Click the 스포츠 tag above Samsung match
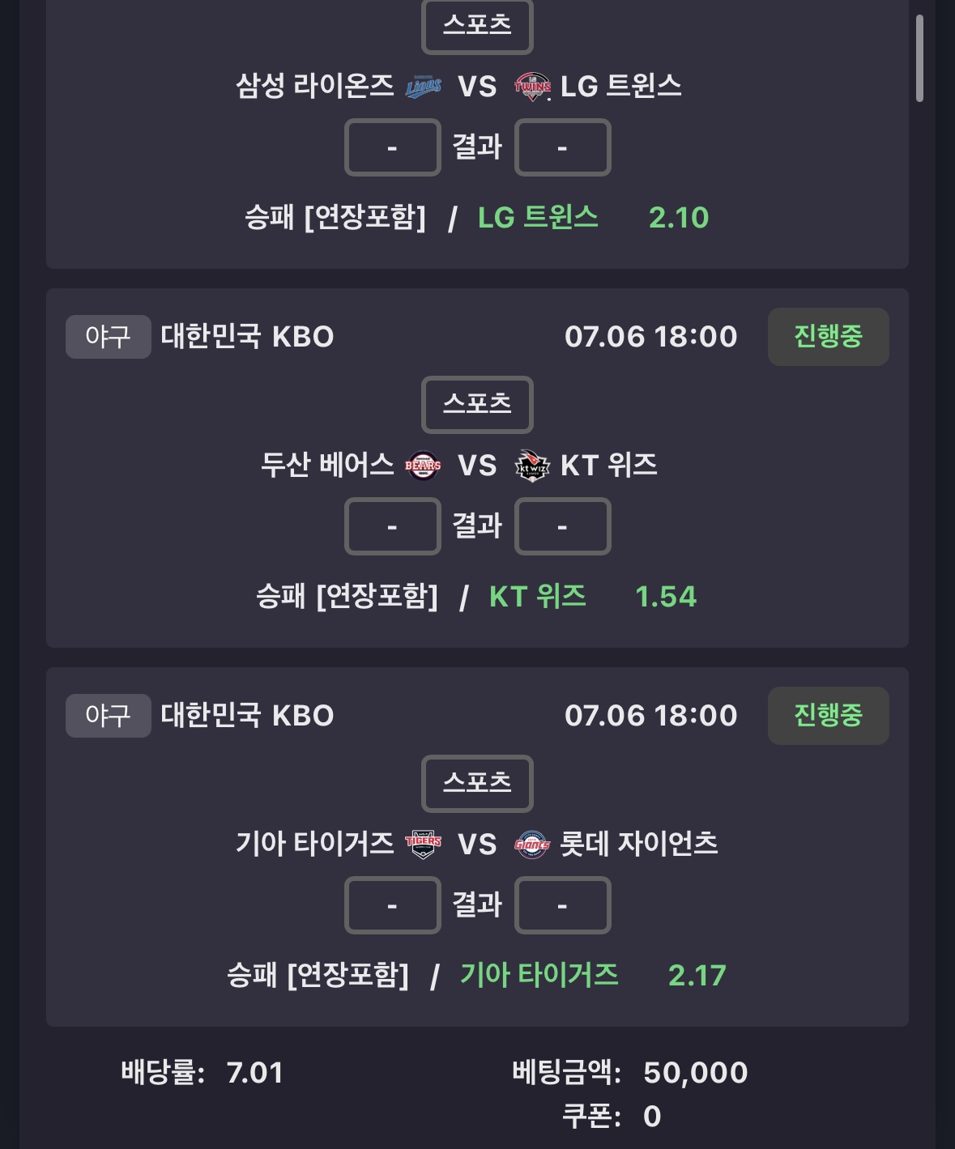Screen dimensions: 955x1149 [x=477, y=25]
